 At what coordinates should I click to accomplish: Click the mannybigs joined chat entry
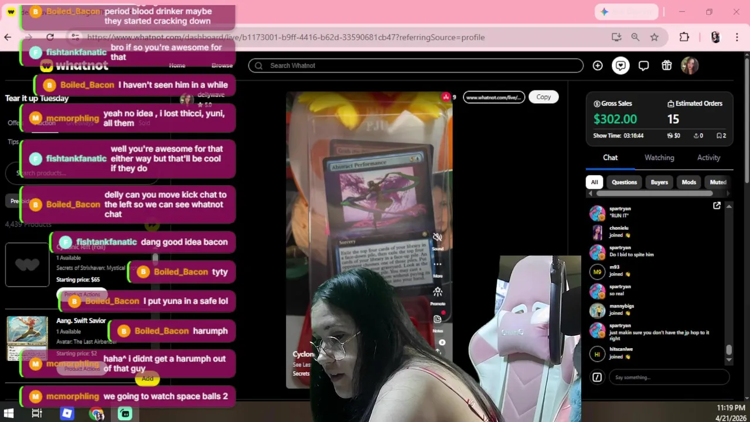(621, 309)
